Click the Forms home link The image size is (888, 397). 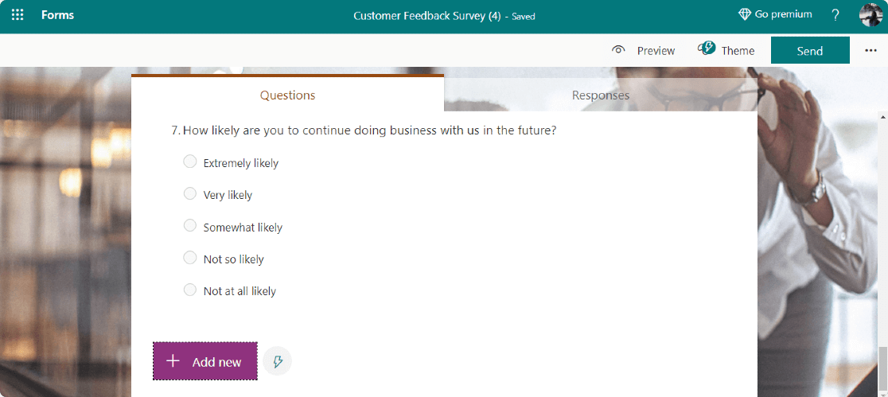coord(57,15)
